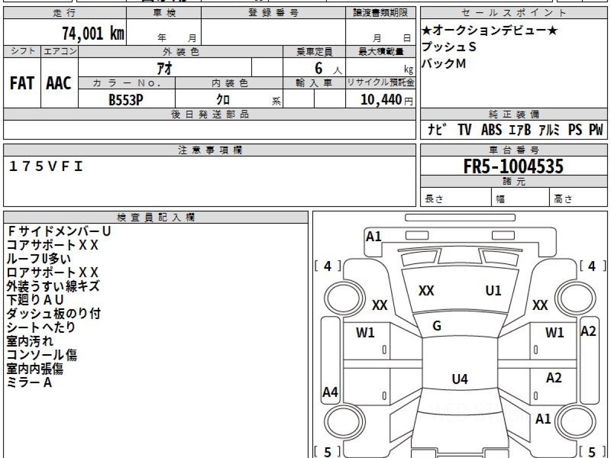This screenshot has height=458, width=611.
Task: Click the 車台番号 header
Action: tap(514, 150)
